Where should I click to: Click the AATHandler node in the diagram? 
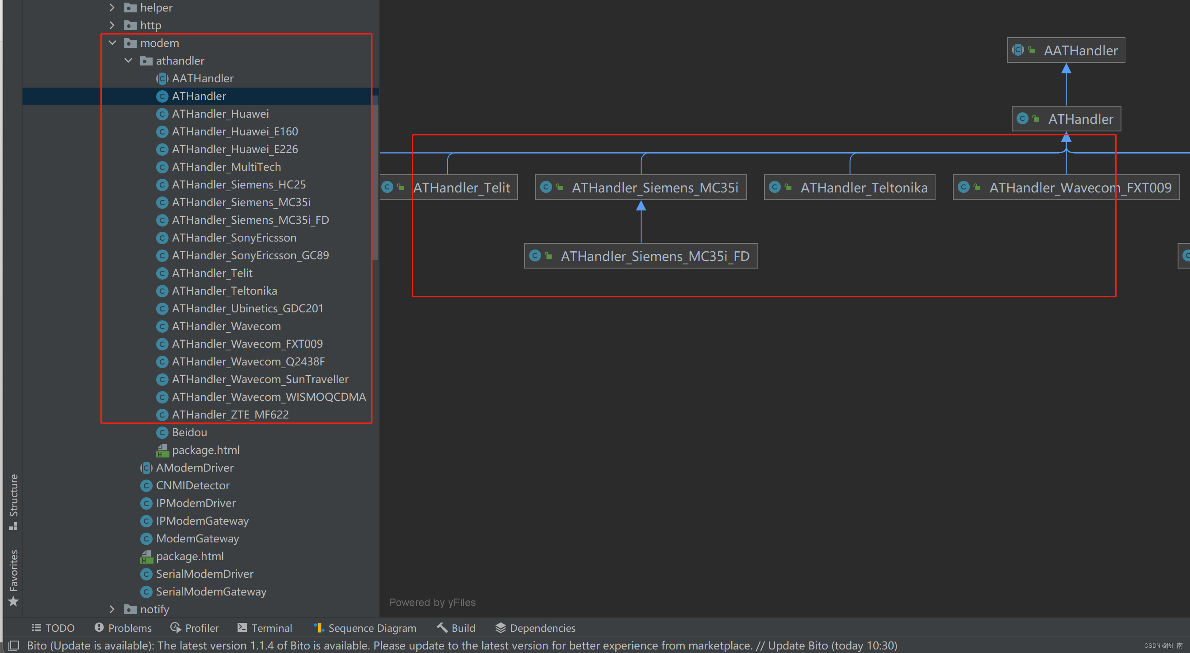pyautogui.click(x=1066, y=50)
